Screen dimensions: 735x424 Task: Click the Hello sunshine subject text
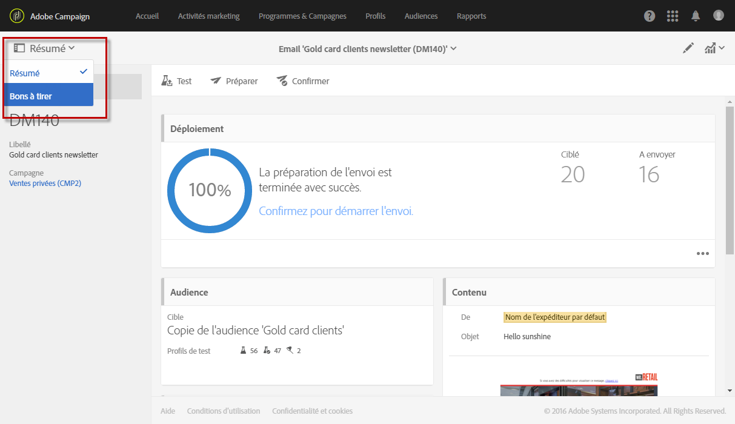pyautogui.click(x=527, y=337)
